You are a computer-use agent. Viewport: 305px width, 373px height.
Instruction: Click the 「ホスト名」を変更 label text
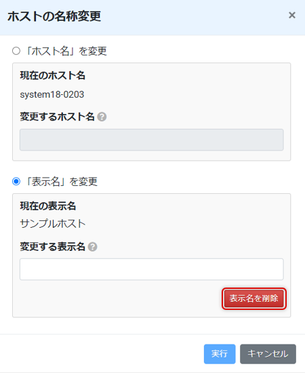[66, 51]
